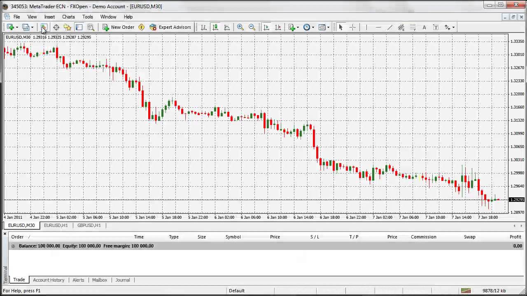Select the Draw Horizontal Line tool
527x296 pixels.
coord(378,27)
